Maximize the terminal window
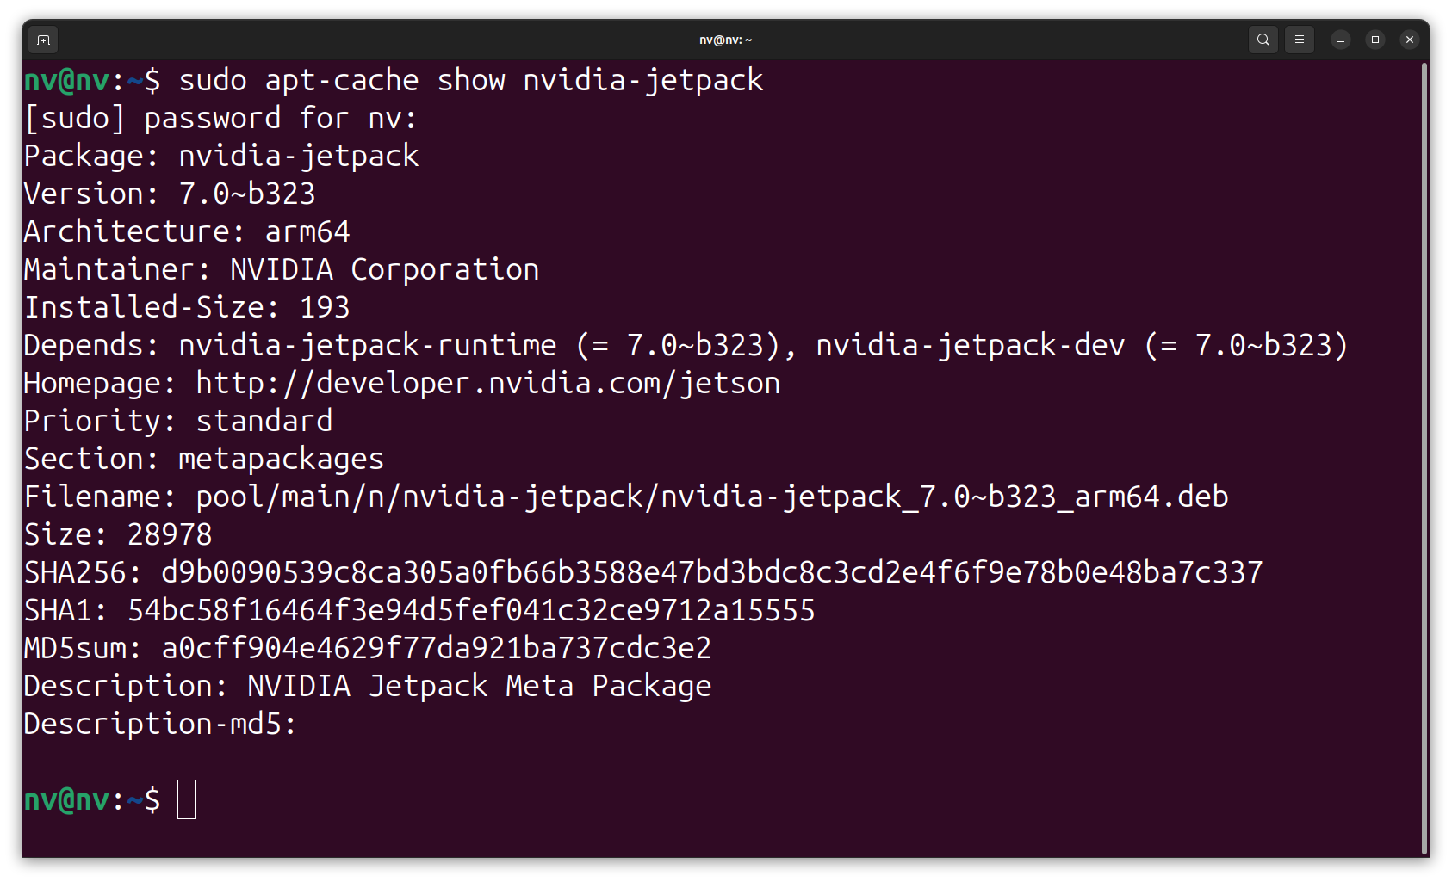1452x882 pixels. tap(1375, 40)
